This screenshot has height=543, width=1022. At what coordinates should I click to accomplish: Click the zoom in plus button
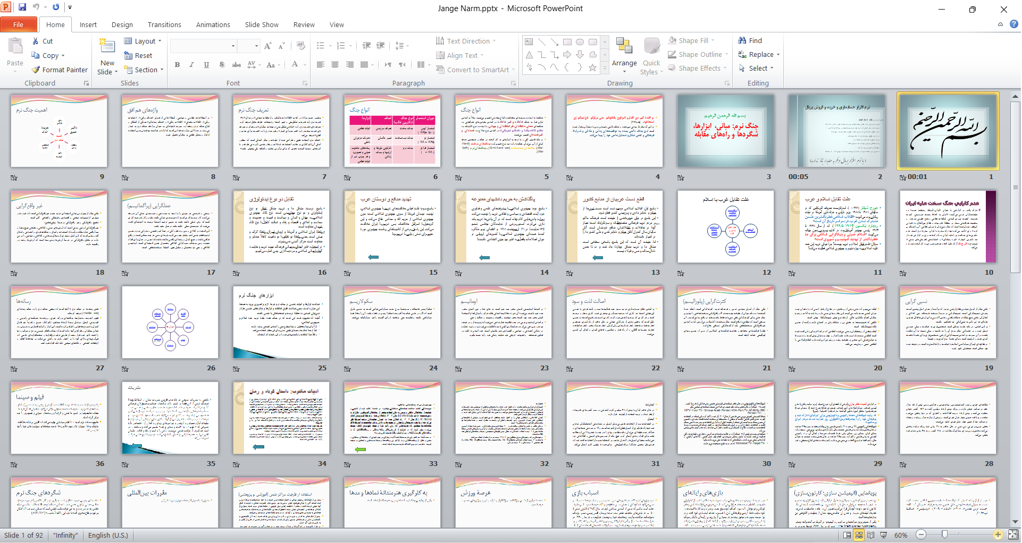pyautogui.click(x=998, y=535)
